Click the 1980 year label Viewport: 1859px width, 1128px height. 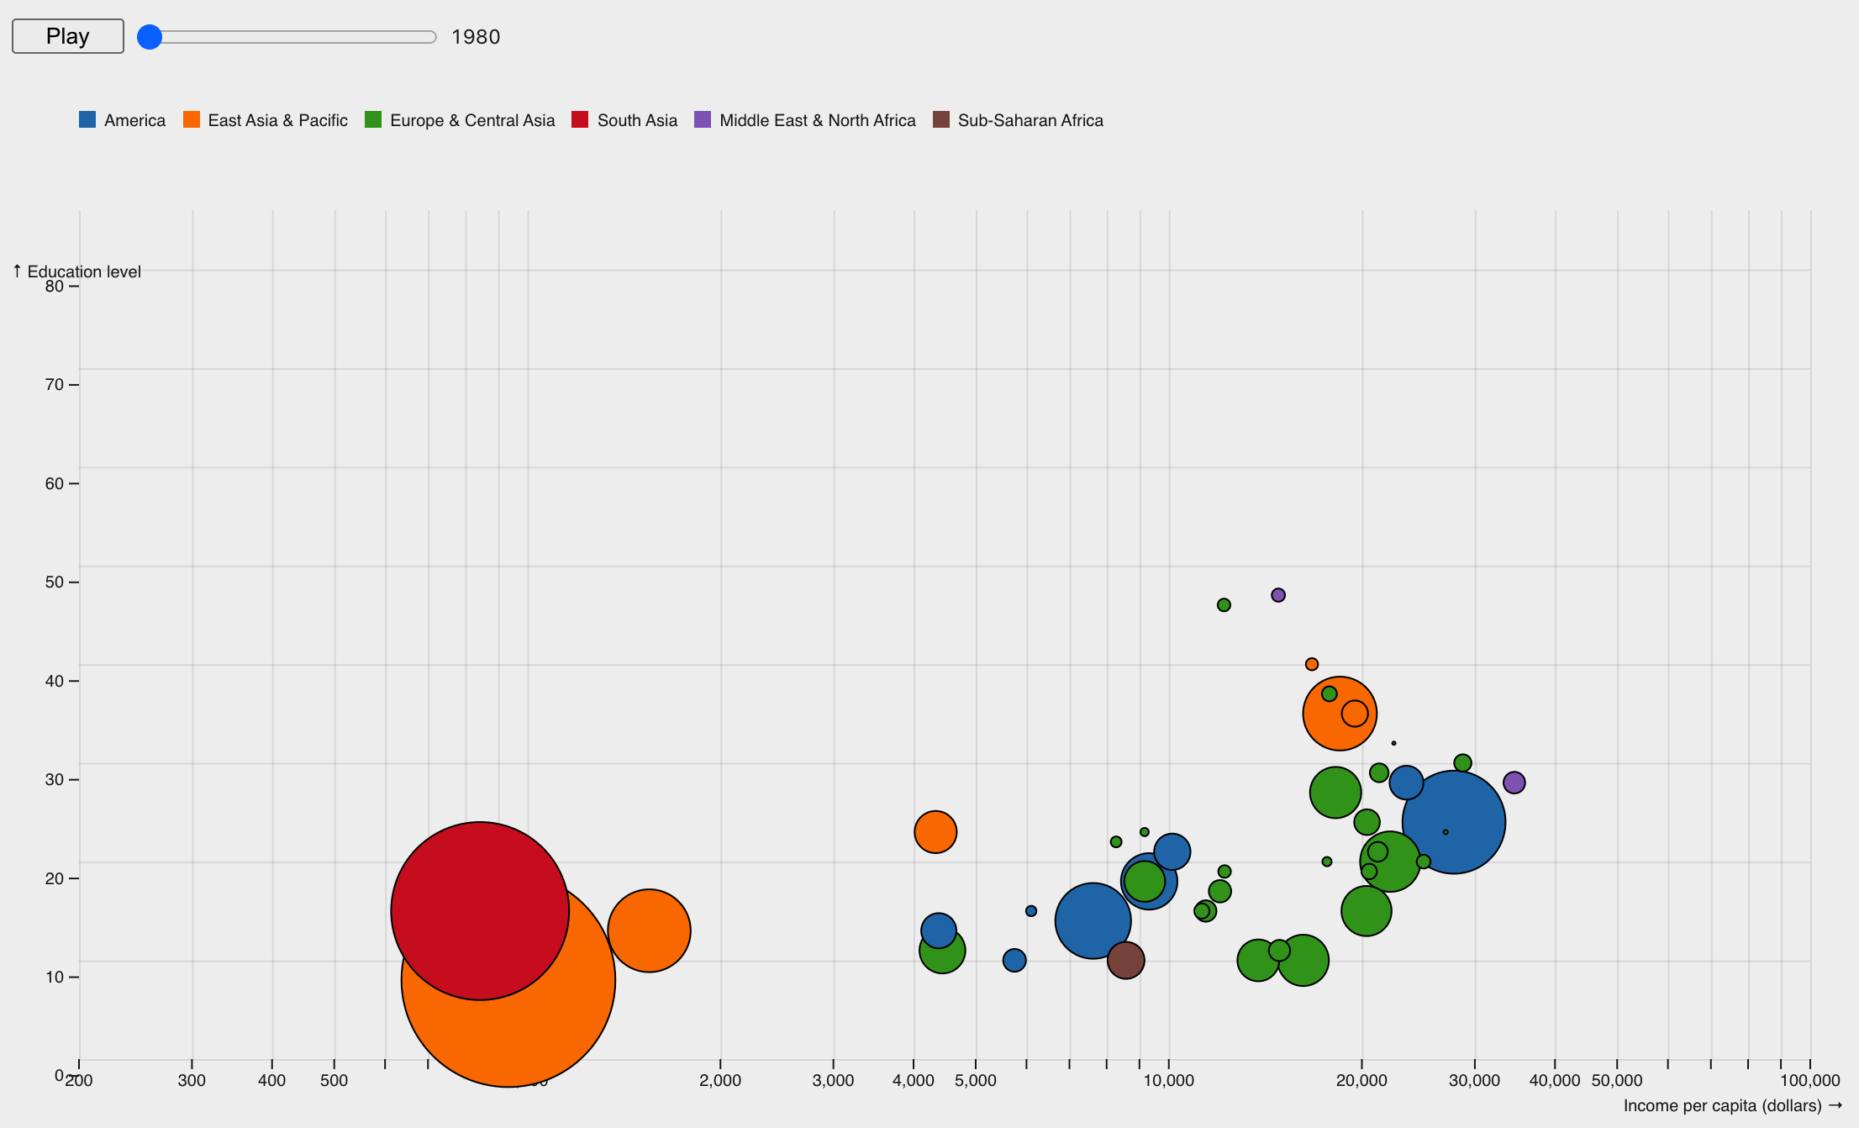476,37
